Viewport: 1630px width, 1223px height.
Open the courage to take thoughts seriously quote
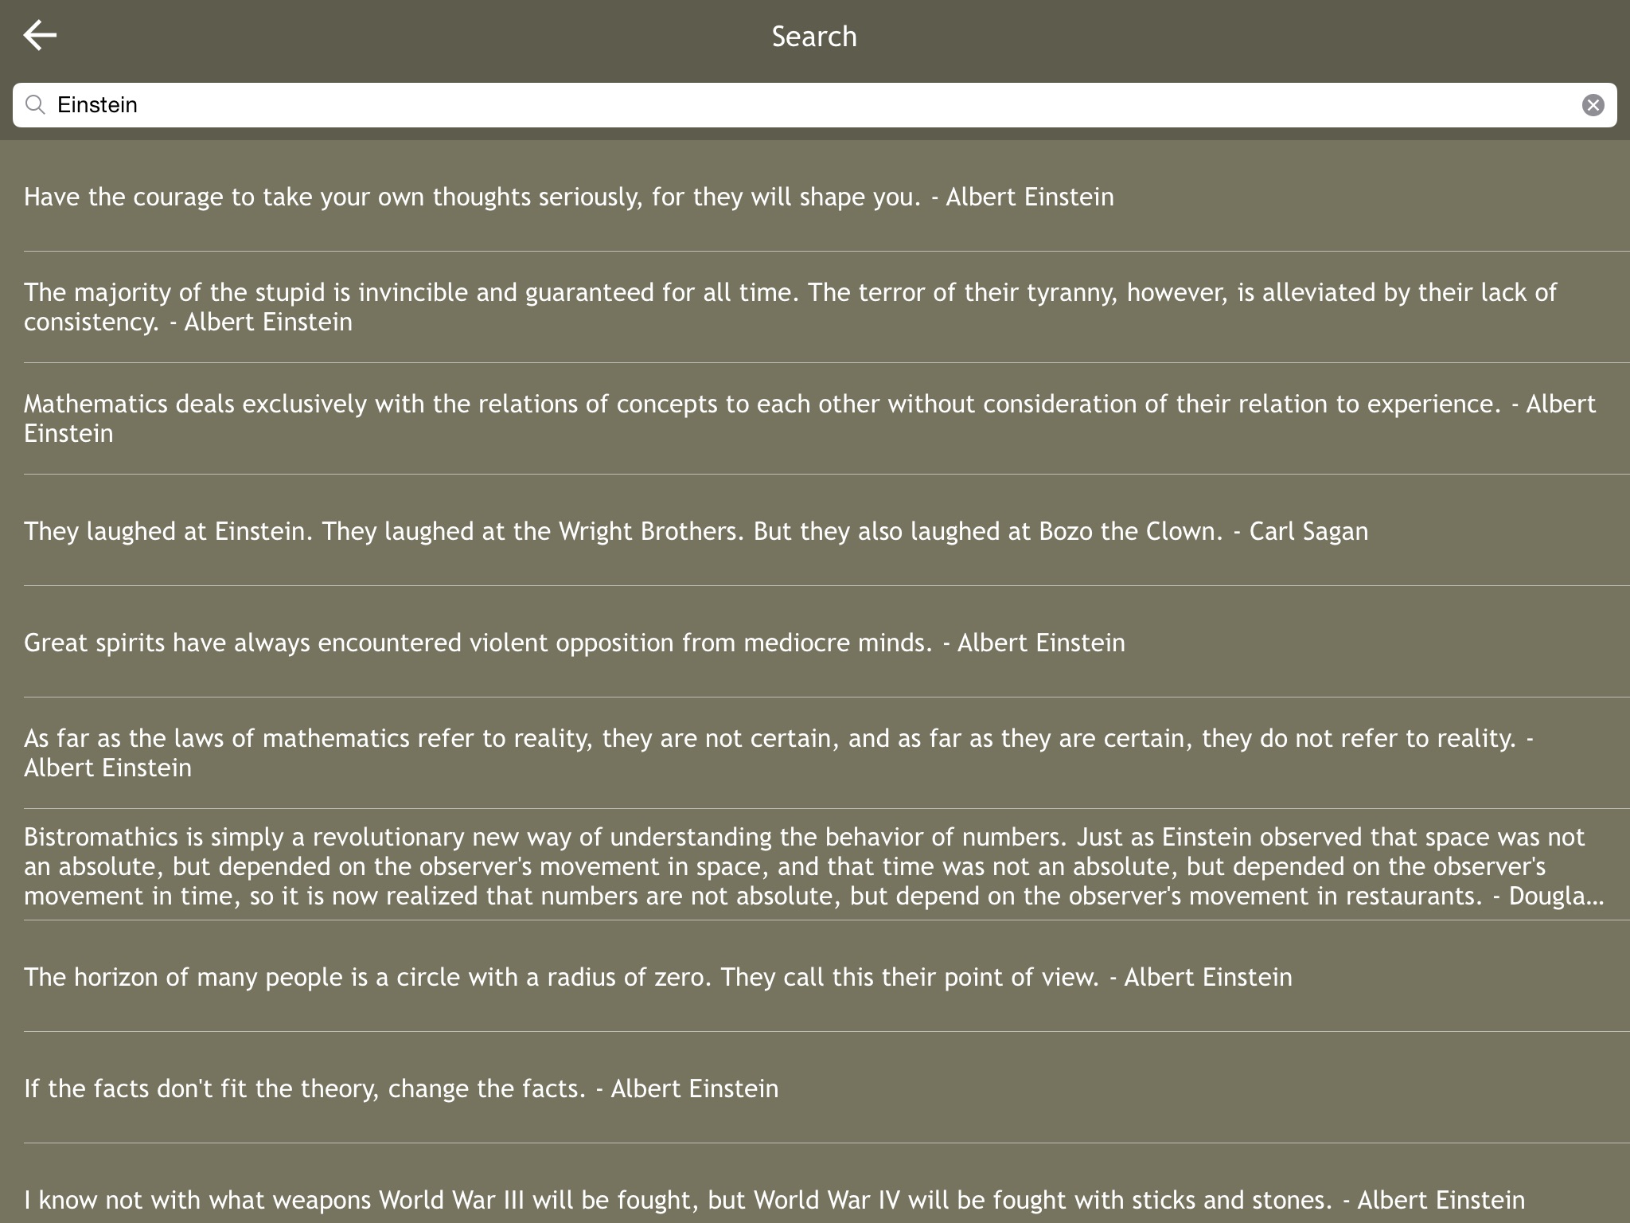point(569,197)
